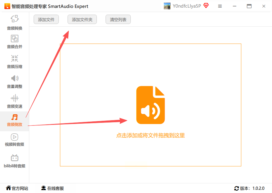Open the 官方网站 link
Image resolution: width=272 pixels, height=193 pixels.
[x=17, y=188]
